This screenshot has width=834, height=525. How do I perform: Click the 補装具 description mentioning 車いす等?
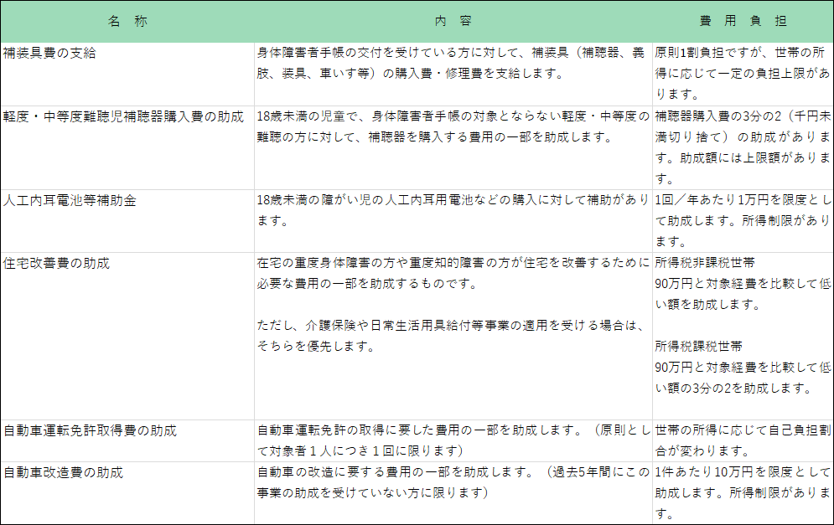pos(451,63)
